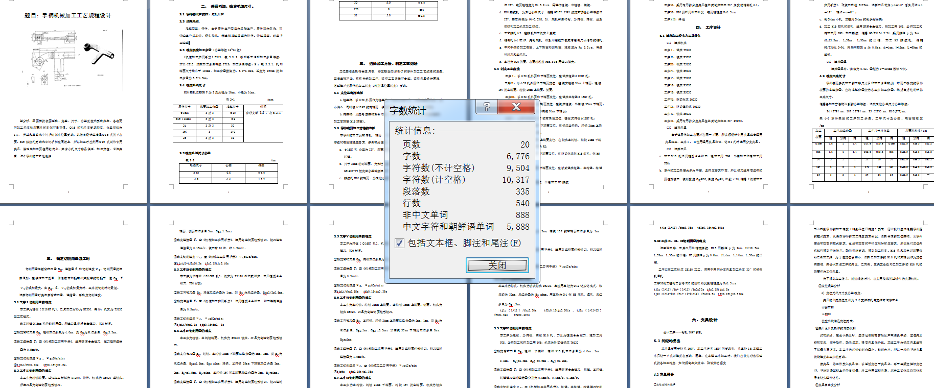
Task: Click the 字数 value 6,776
Action: click(518, 156)
